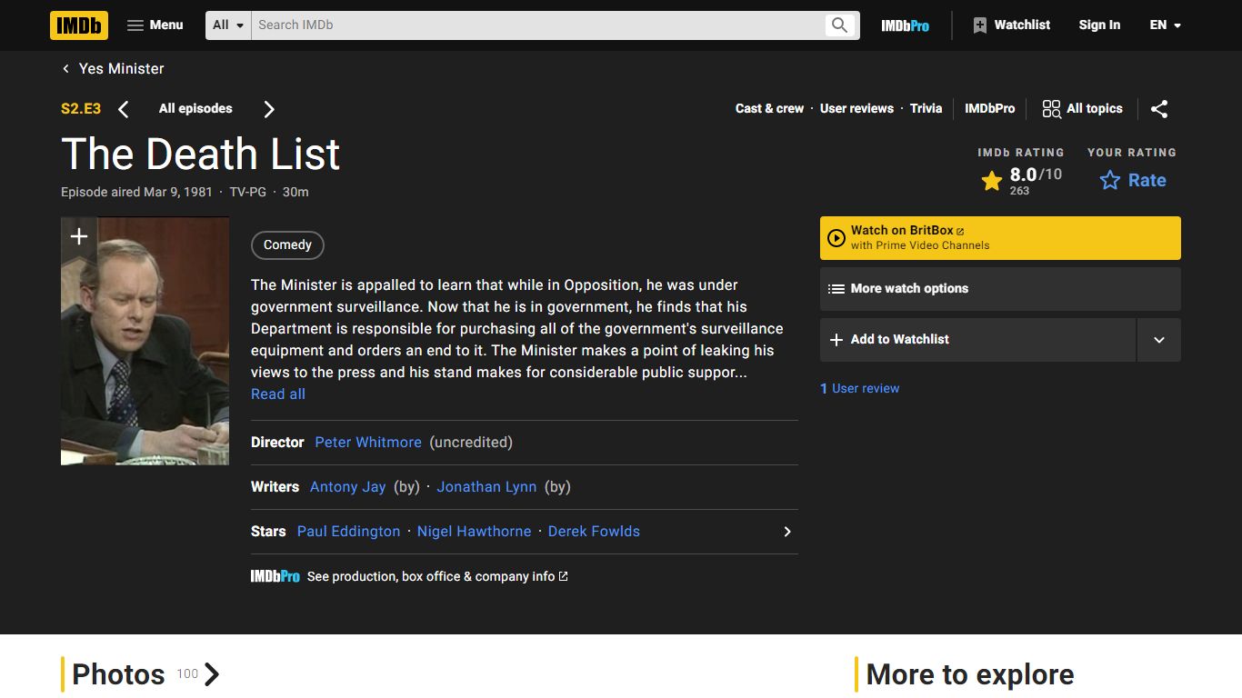
Task: Click Add to Watchlist button
Action: pyautogui.click(x=977, y=340)
